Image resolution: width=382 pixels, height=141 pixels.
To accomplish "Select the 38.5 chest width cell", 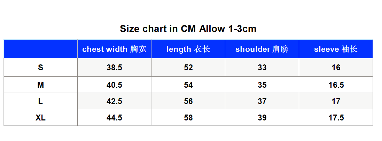I will 114,67.
